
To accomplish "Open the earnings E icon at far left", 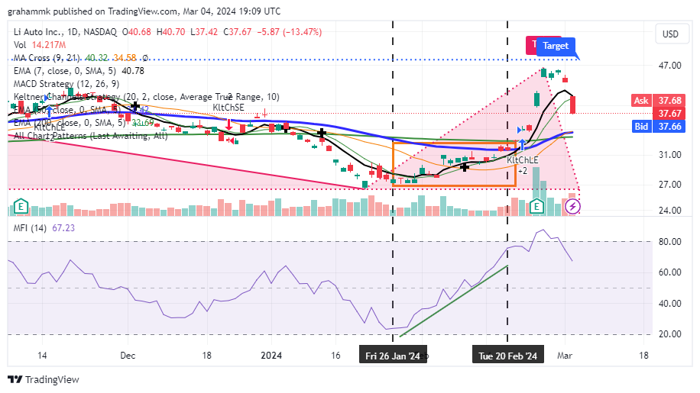I will click(21, 206).
